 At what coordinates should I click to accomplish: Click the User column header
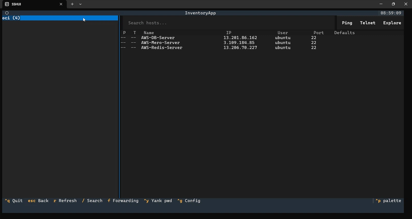coord(283,33)
